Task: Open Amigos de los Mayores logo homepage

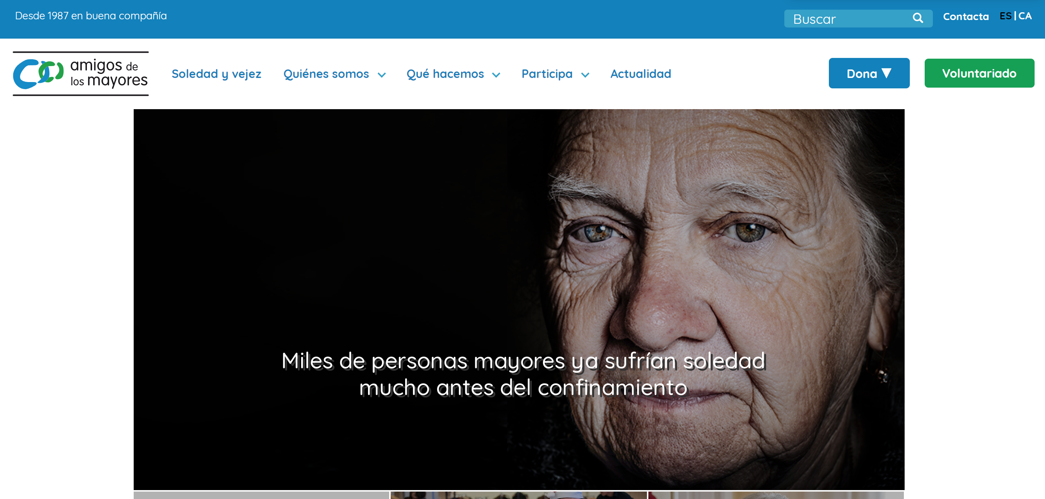Action: click(81, 74)
